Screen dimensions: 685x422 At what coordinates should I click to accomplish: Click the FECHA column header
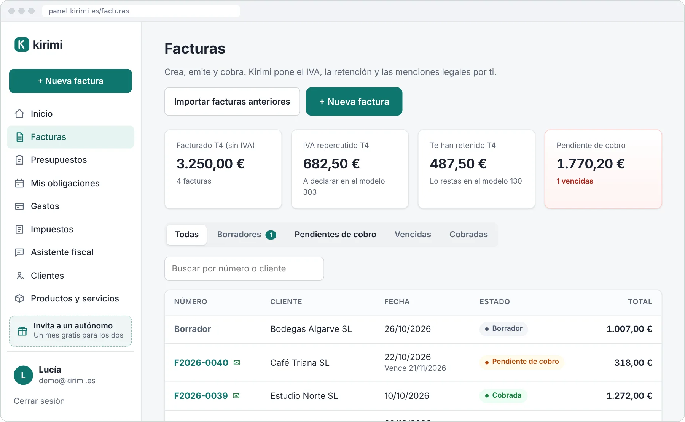[397, 302]
